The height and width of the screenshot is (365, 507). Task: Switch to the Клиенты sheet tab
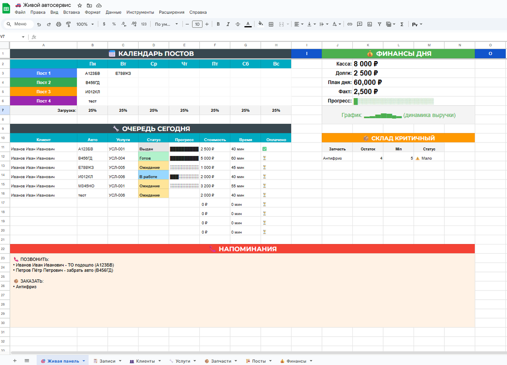(x=145, y=361)
